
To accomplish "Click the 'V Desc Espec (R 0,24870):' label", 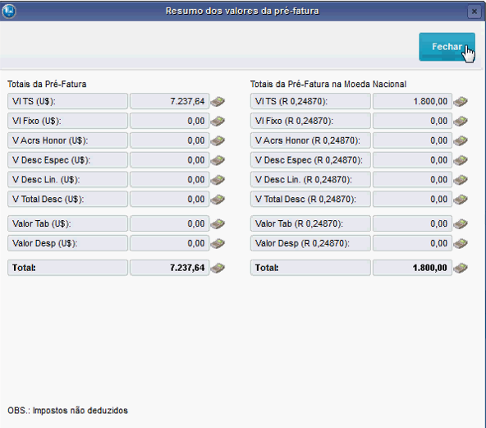I will pos(310,160).
